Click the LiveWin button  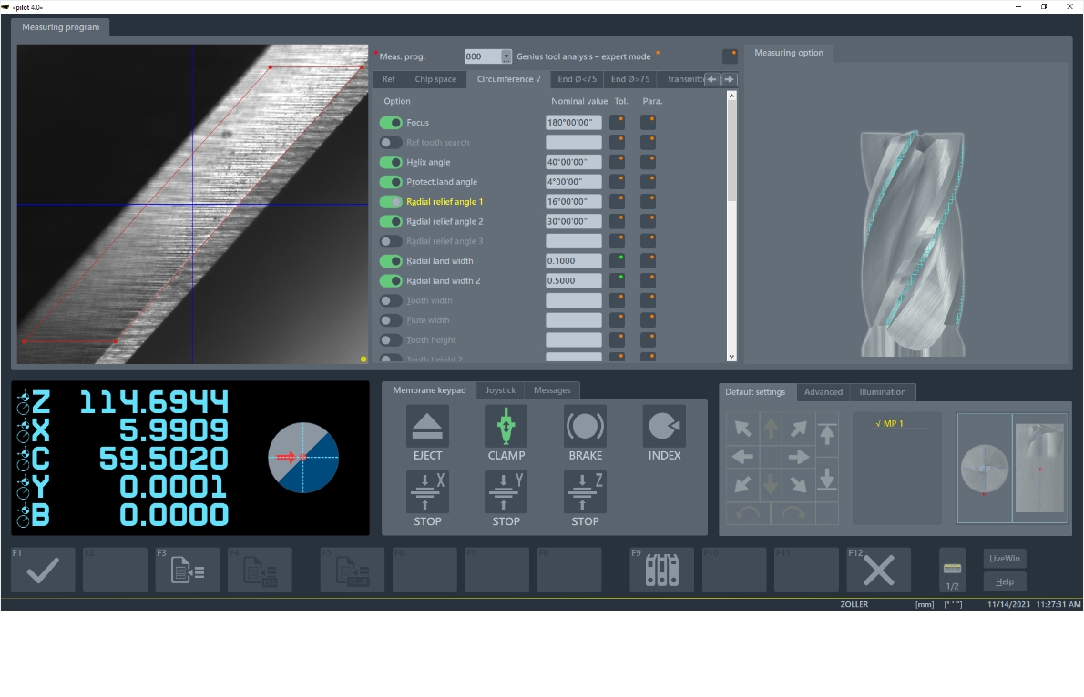[1005, 558]
